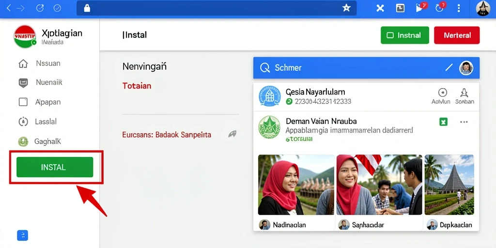Click the AoiMun circle icon

[x=442, y=93]
